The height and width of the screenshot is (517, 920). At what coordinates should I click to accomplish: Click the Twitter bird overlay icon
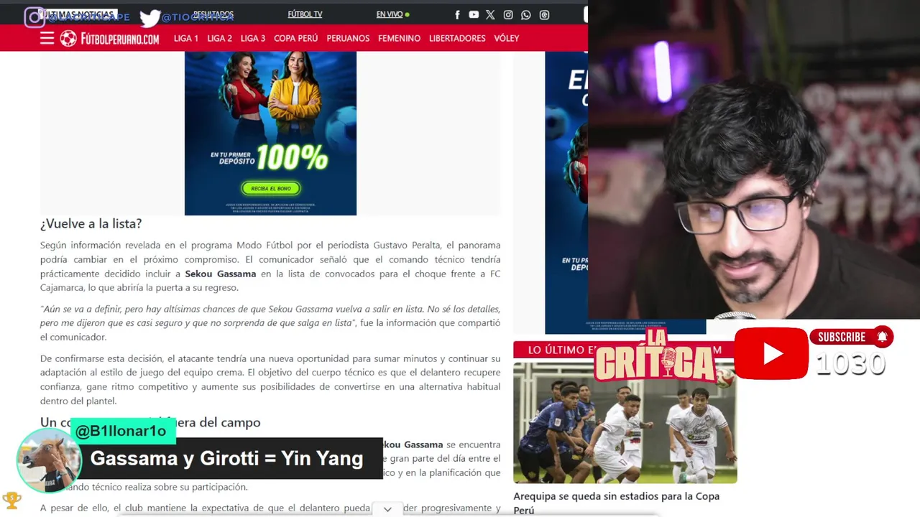[149, 18]
